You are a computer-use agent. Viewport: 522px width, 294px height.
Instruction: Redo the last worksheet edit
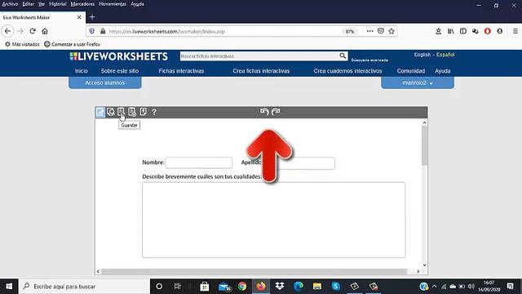point(276,112)
